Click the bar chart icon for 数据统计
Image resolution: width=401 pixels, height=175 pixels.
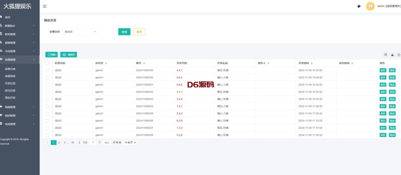(1, 25)
